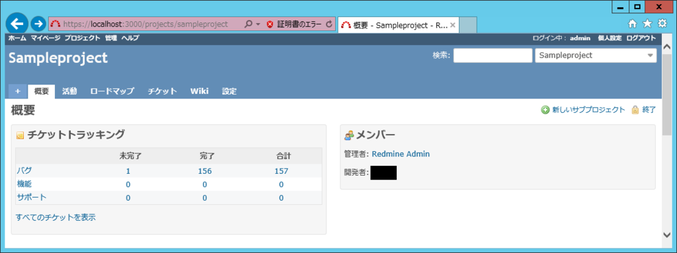Click the green plus new subproject icon

pyautogui.click(x=545, y=110)
